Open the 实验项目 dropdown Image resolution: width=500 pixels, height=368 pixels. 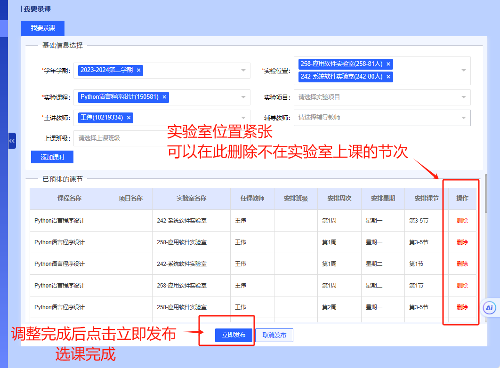coord(382,97)
